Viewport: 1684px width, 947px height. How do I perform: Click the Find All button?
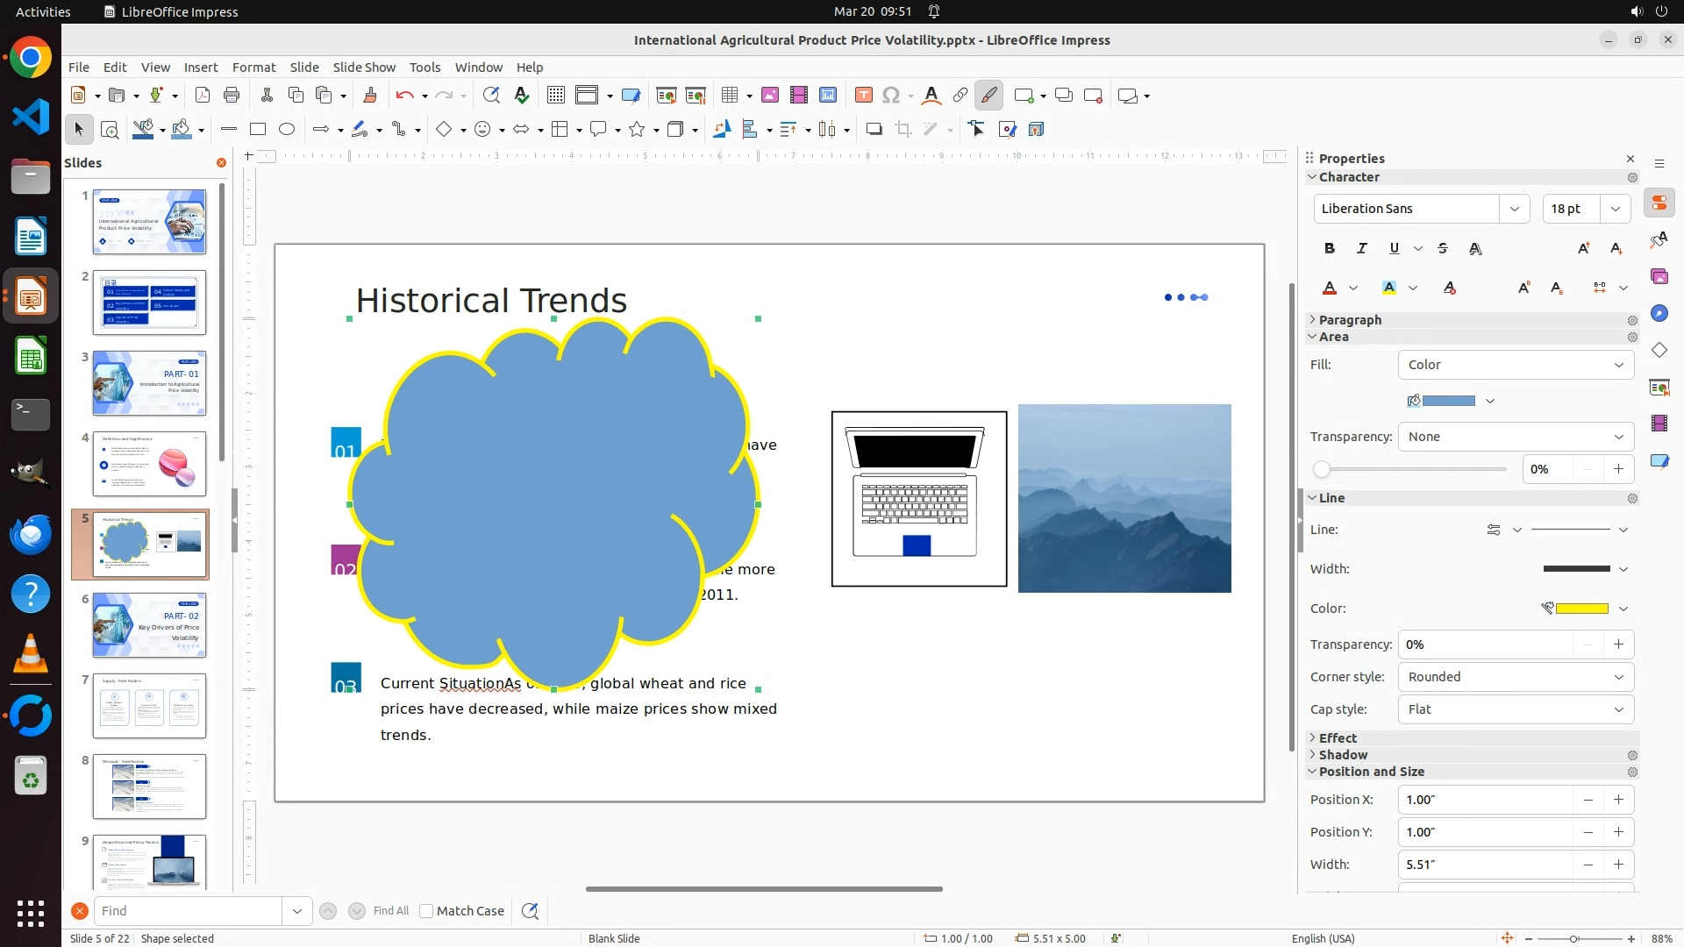point(390,911)
